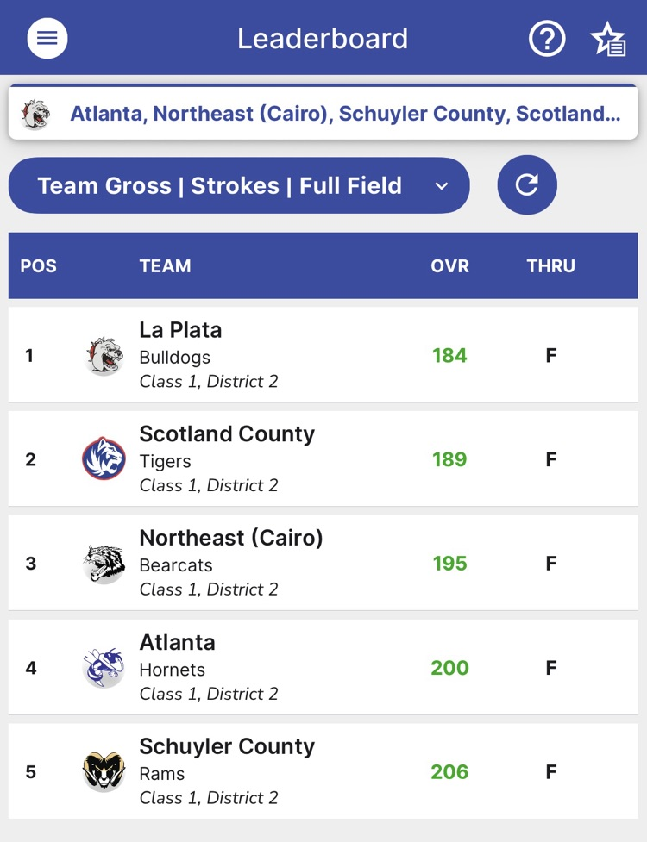Select the THRU column header

coord(550,265)
